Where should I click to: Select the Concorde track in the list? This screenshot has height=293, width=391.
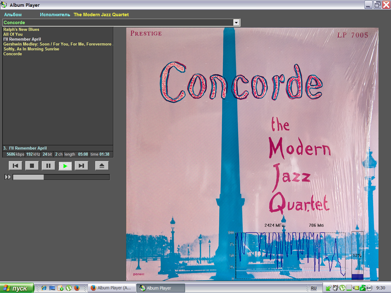click(13, 54)
